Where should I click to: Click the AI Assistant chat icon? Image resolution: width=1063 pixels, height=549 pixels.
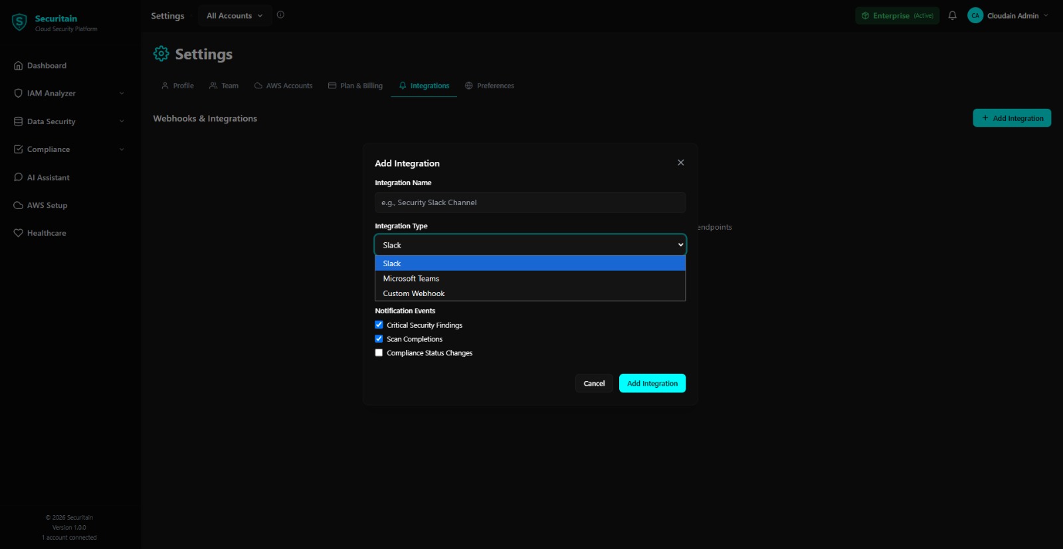pos(18,177)
